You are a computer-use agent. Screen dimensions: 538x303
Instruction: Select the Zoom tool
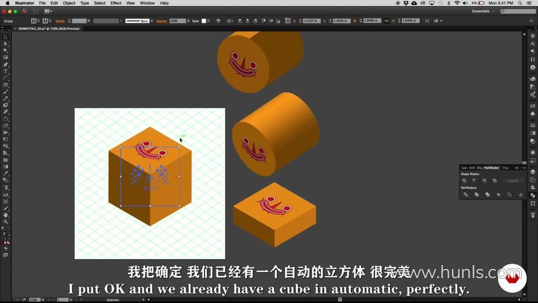(x=6, y=222)
